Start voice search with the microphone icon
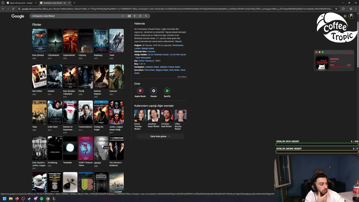 click(x=135, y=16)
